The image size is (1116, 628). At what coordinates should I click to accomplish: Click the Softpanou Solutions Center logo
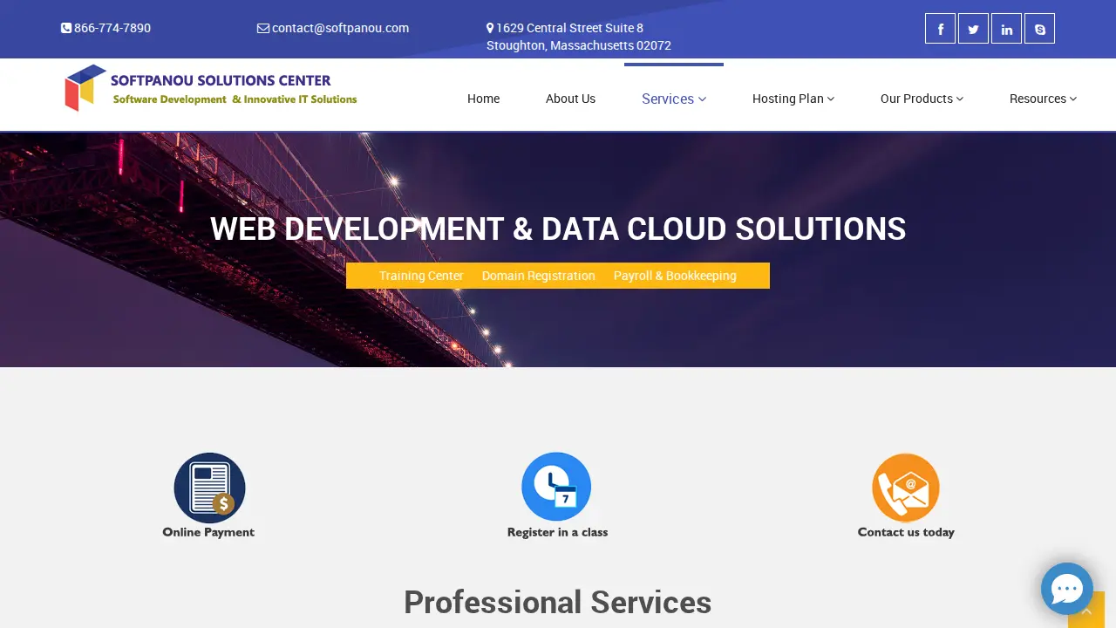[211, 88]
